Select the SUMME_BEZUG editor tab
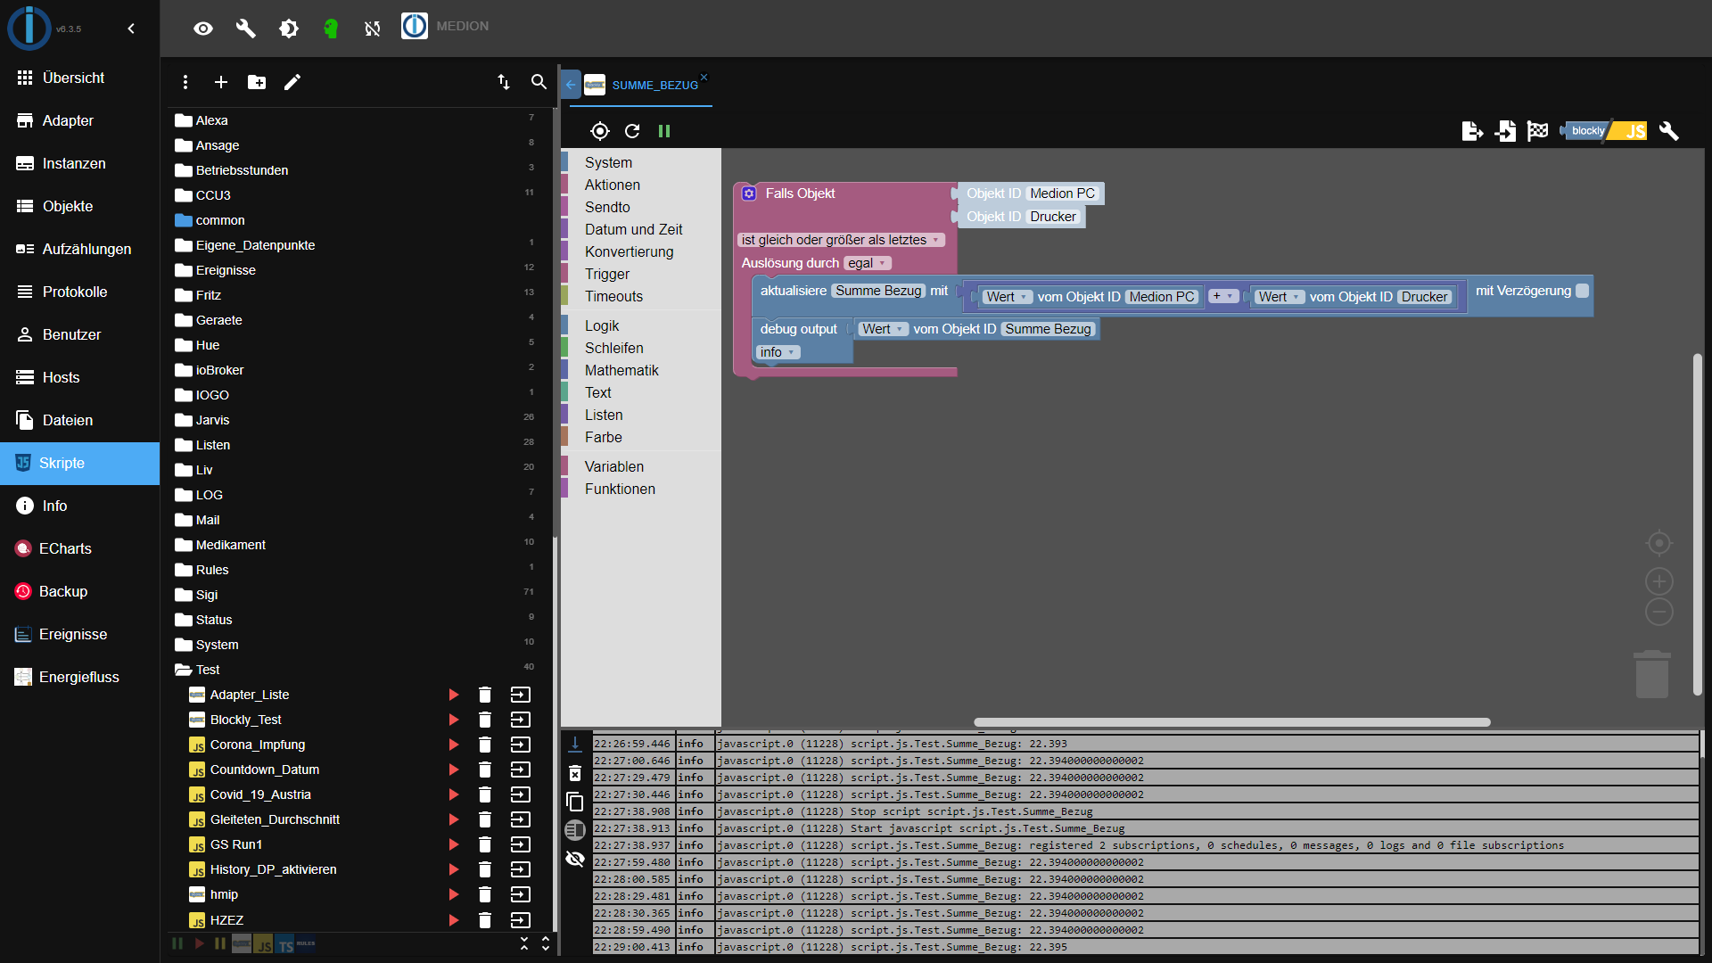 (654, 85)
